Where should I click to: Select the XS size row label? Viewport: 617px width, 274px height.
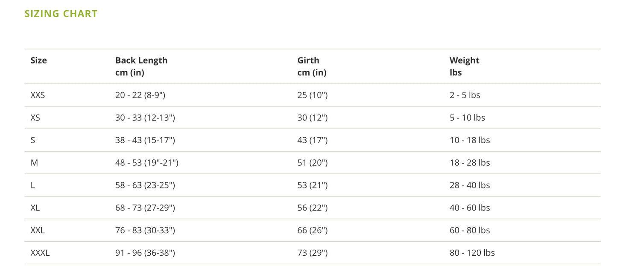[x=35, y=118]
